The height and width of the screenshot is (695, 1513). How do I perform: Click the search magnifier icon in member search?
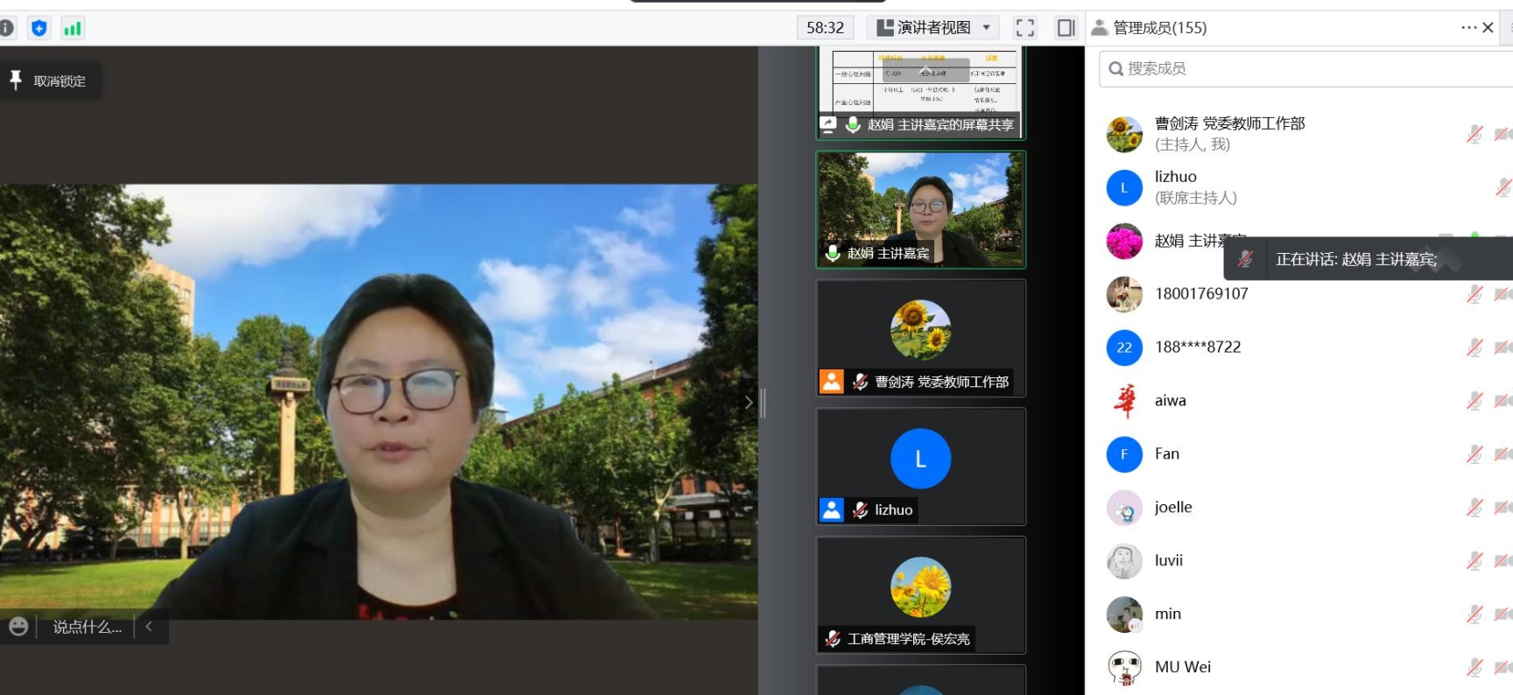point(1115,69)
